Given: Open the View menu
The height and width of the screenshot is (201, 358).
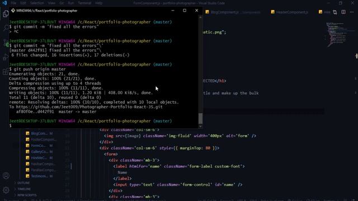Looking at the screenshot, I should pyautogui.click(x=51, y=3).
